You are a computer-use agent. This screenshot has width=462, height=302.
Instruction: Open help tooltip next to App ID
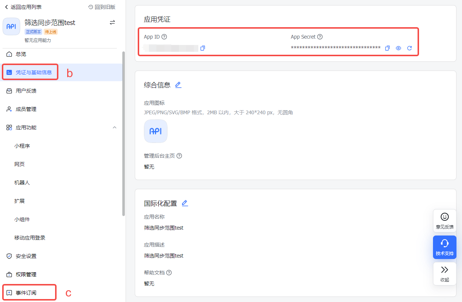pyautogui.click(x=164, y=37)
